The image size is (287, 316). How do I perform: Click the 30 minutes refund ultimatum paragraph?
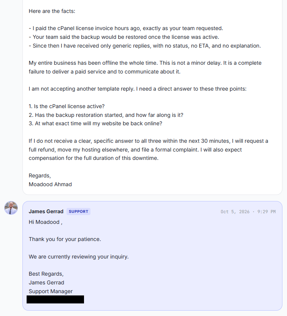[x=148, y=150]
